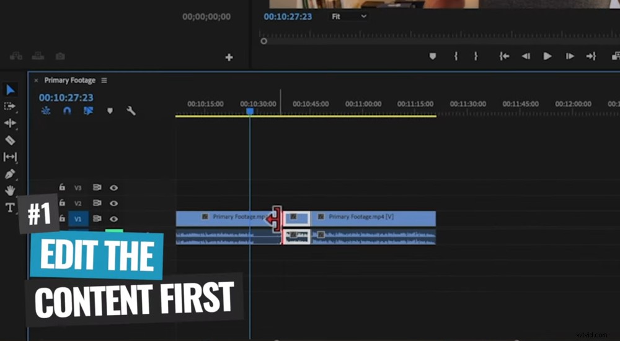Select first audio clip waveform
The width and height of the screenshot is (620, 341).
coord(228,237)
